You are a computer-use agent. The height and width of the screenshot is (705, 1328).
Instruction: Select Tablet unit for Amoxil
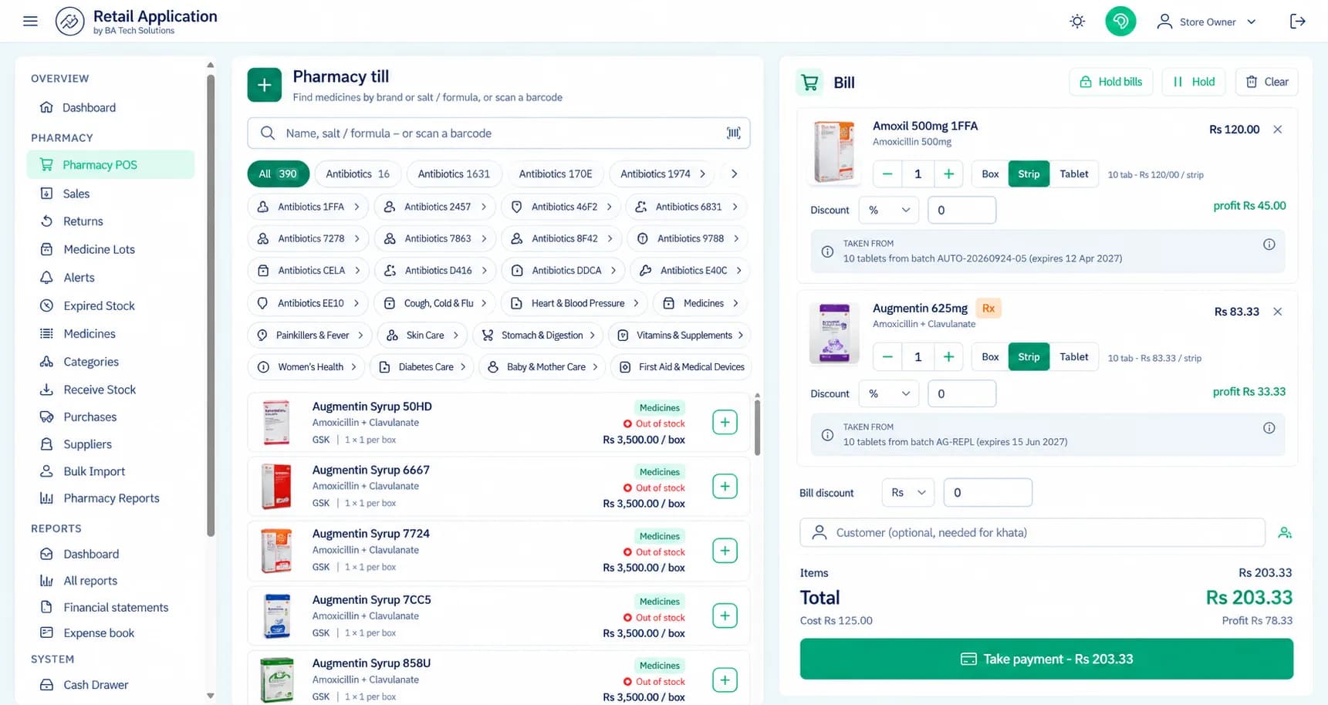coord(1073,174)
